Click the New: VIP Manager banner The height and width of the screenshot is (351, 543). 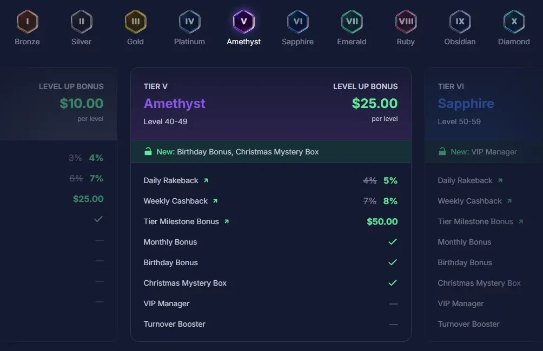(x=484, y=151)
